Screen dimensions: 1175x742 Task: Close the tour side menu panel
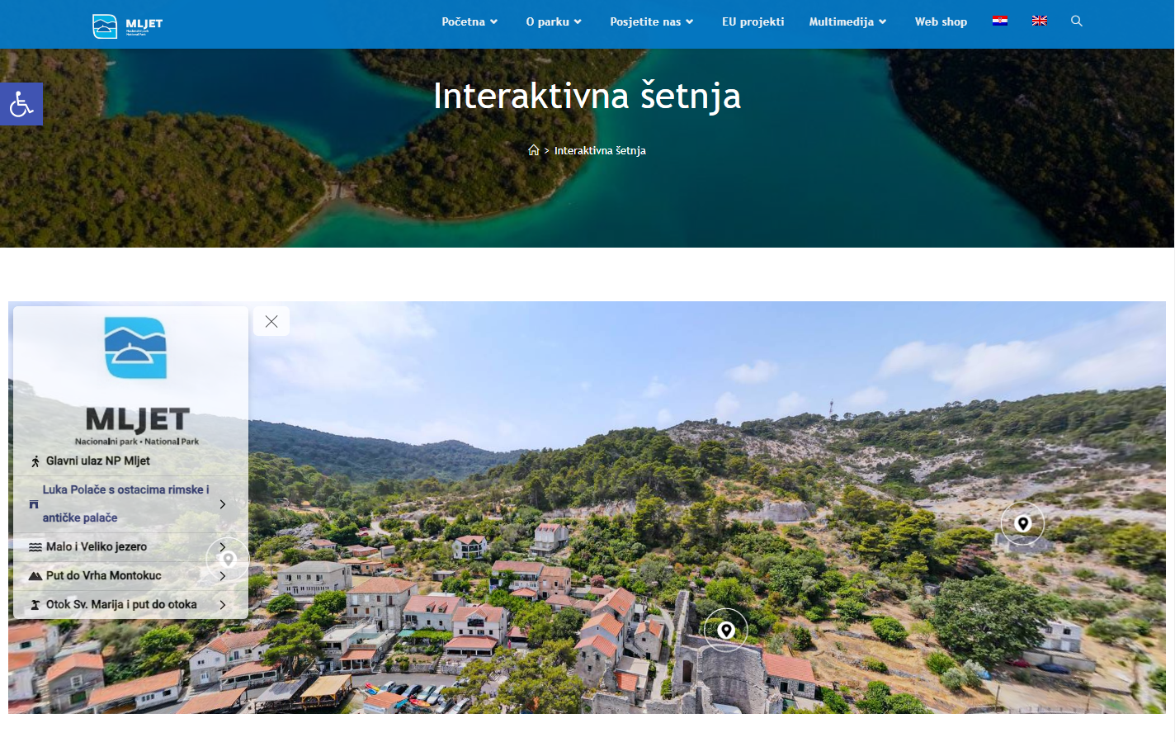click(271, 322)
